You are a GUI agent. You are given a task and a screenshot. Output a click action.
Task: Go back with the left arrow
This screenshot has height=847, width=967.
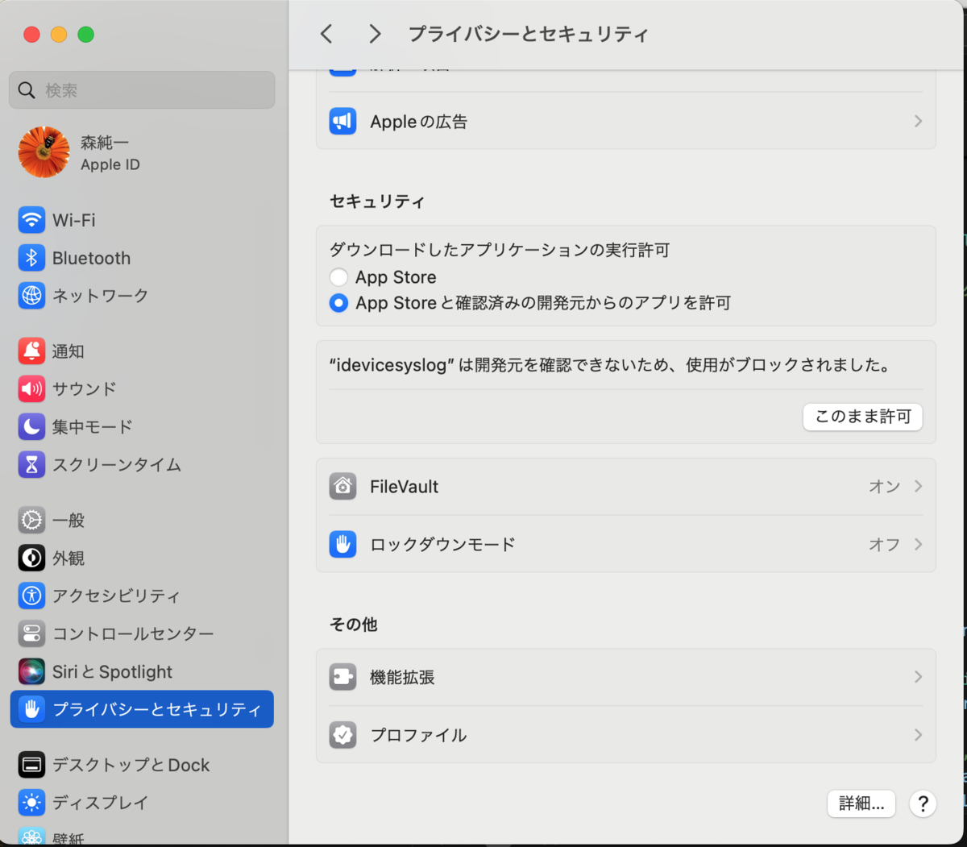click(x=326, y=34)
